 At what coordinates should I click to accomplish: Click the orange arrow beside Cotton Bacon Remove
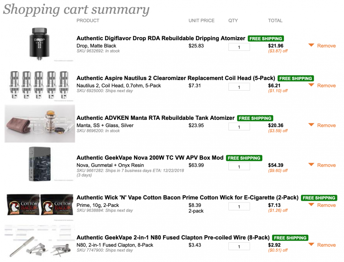(311, 205)
